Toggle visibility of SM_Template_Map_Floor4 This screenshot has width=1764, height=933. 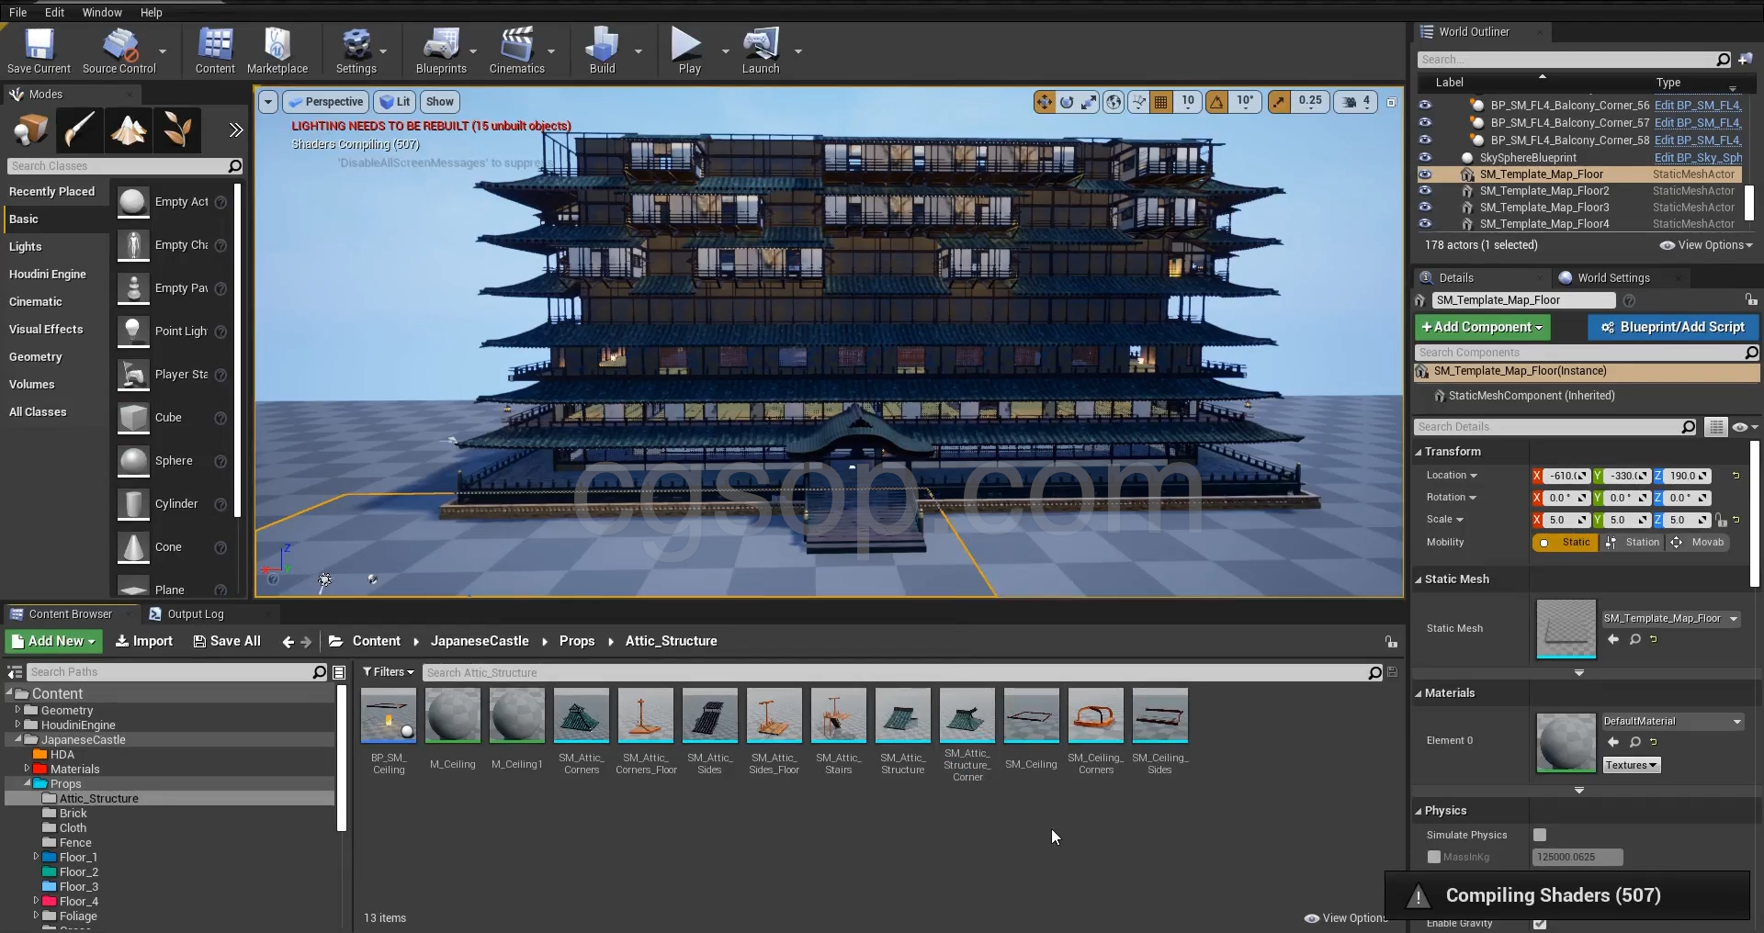1425,224
